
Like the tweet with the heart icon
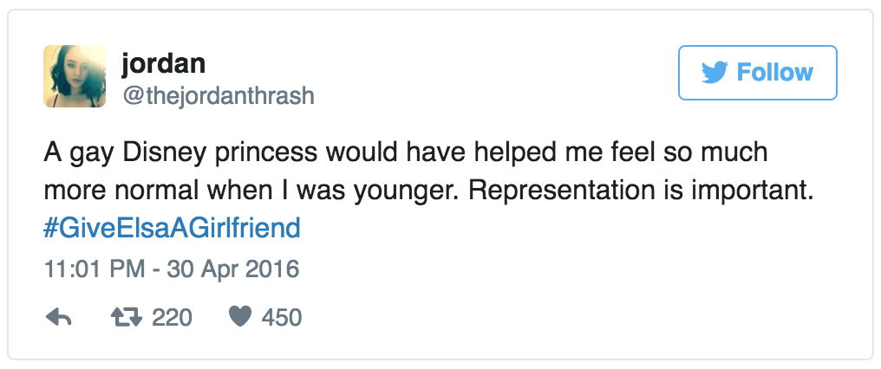[239, 318]
